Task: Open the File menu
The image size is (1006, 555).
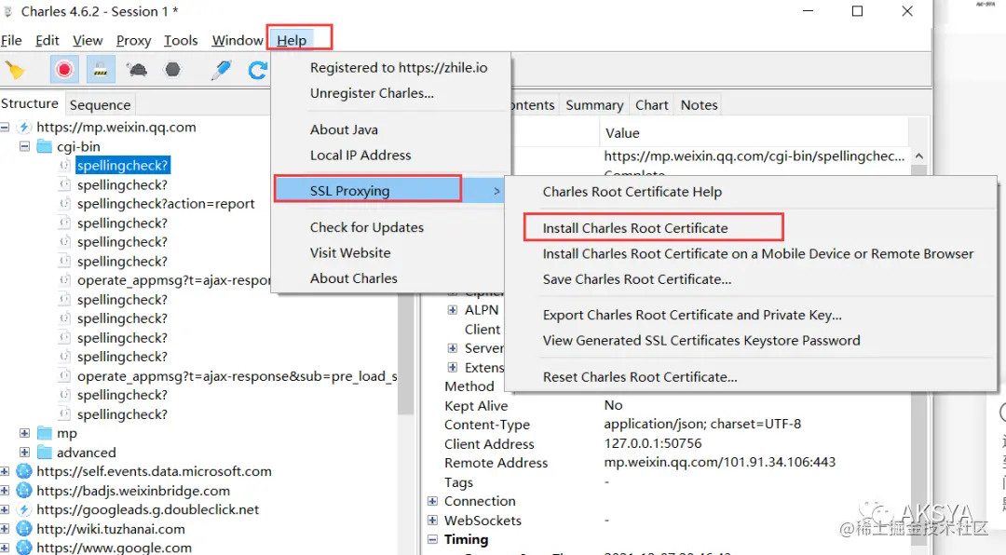Action: point(11,40)
